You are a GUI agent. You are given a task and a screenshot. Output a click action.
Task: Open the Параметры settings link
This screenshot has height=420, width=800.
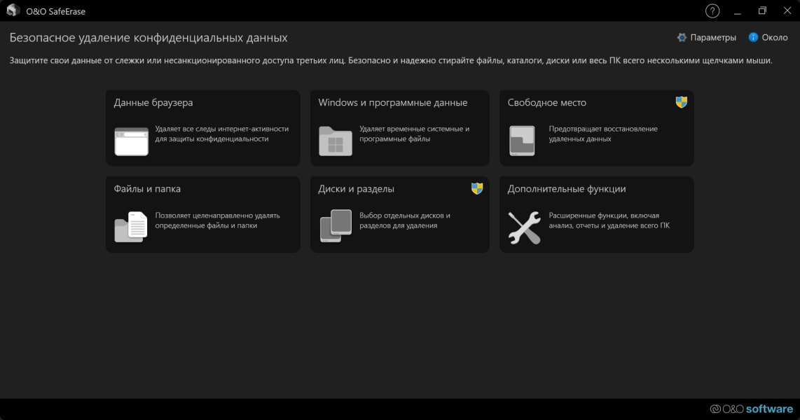coord(712,37)
